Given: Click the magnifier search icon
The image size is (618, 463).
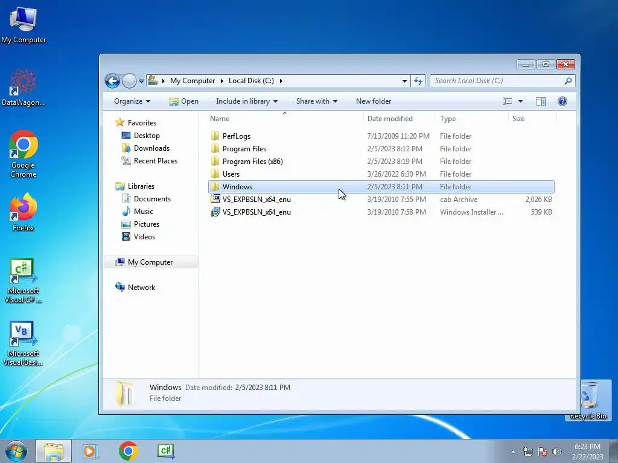Looking at the screenshot, I should pyautogui.click(x=568, y=81).
